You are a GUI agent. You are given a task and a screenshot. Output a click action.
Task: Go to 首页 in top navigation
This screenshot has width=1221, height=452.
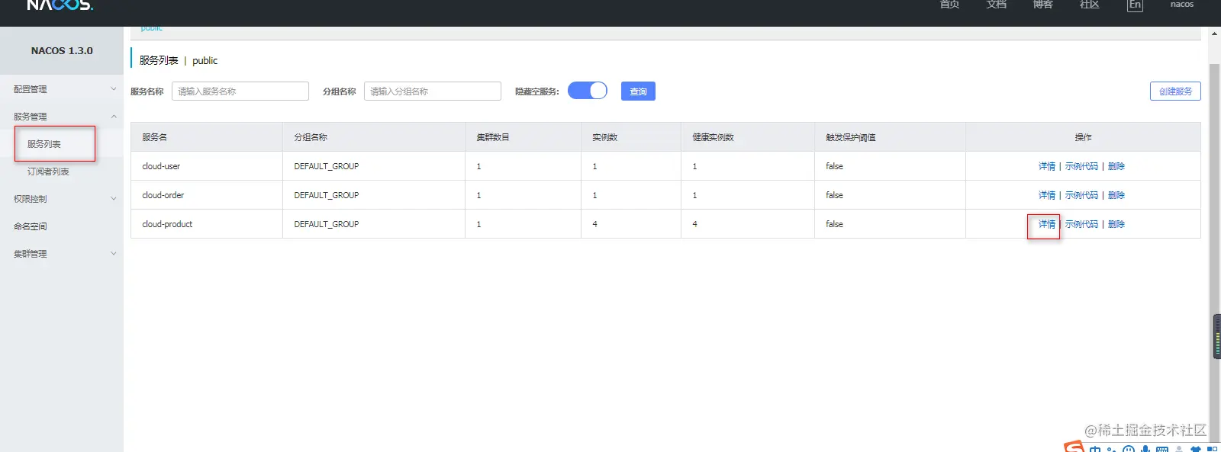pyautogui.click(x=949, y=5)
